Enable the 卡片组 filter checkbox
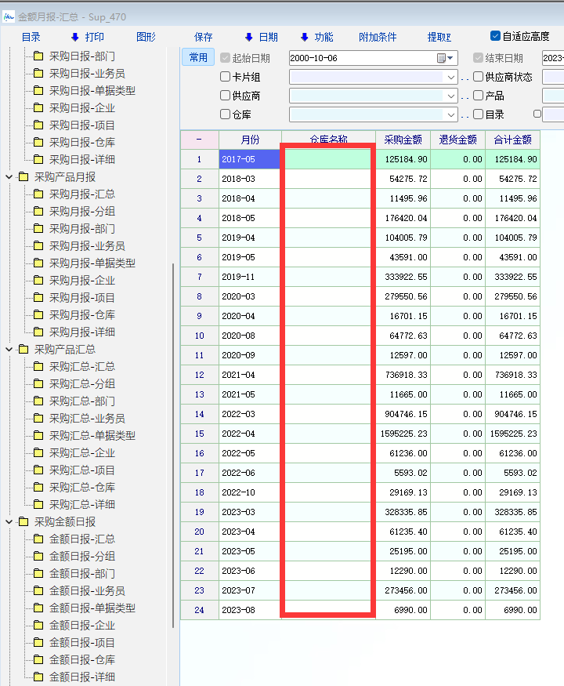Viewport: 564px width, 686px height. [226, 77]
